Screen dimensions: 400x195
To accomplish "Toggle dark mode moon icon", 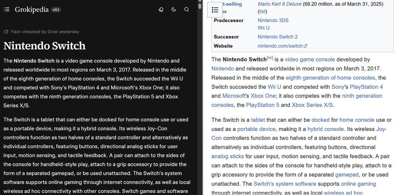I will tap(174, 10).
